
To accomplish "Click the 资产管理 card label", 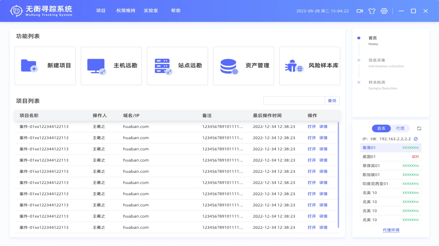I will point(257,66).
